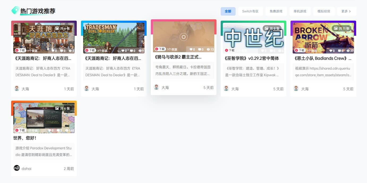Screen dimensions: 367x183
Task: Open title 《骑马与砍杀2 霸主正式...
Action: pos(178,57)
